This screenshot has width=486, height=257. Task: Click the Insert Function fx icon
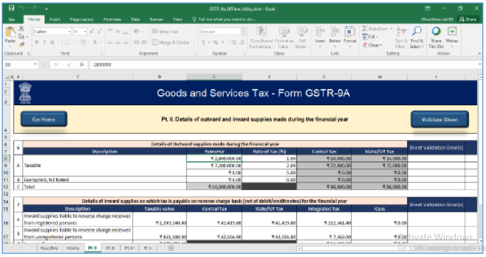click(81, 64)
